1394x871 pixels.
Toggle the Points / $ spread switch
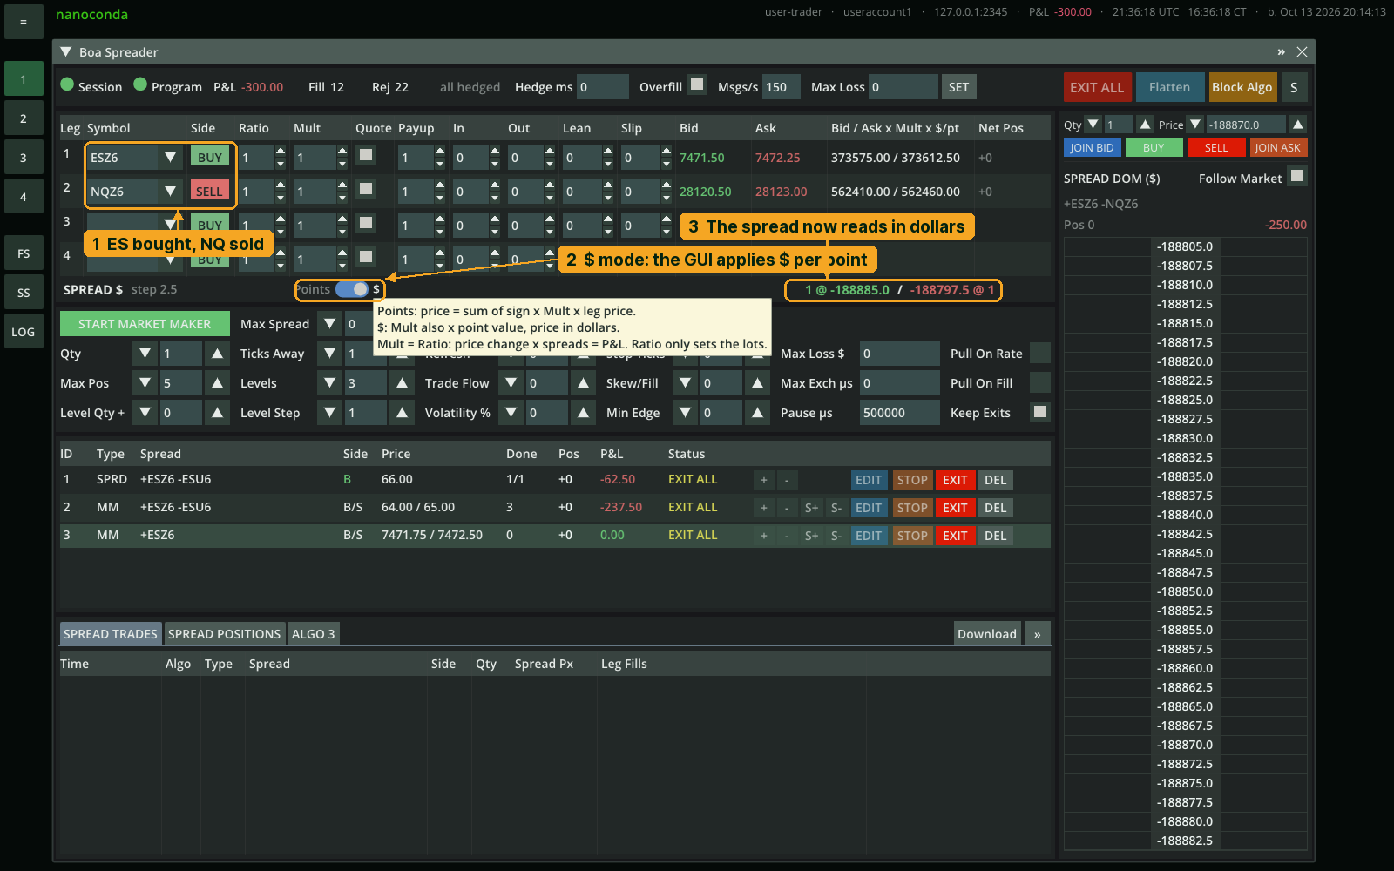tap(352, 289)
